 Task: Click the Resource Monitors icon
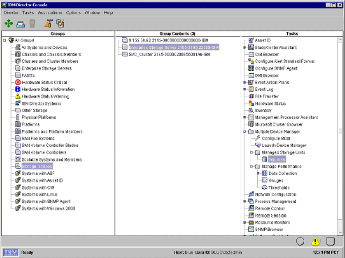[251, 222]
